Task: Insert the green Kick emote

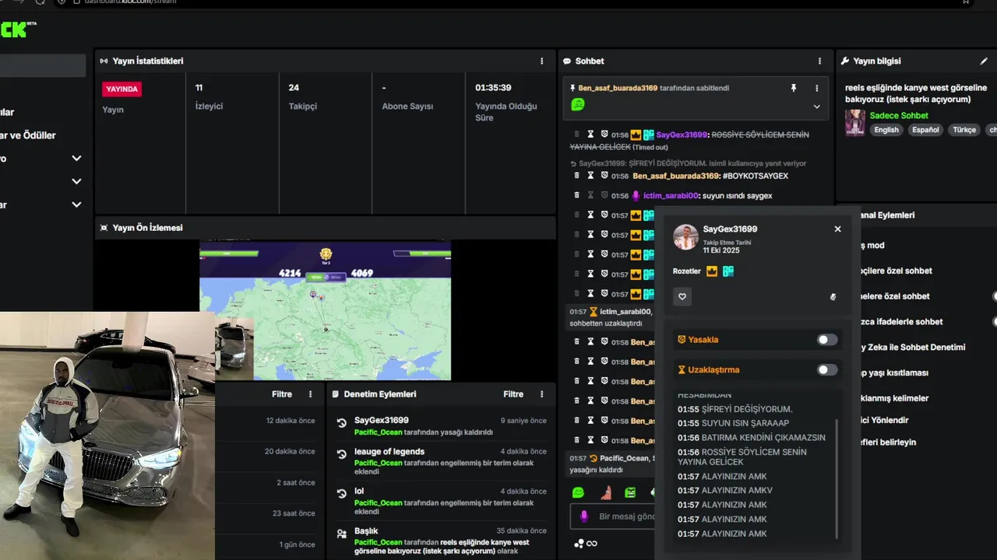Action: (578, 492)
